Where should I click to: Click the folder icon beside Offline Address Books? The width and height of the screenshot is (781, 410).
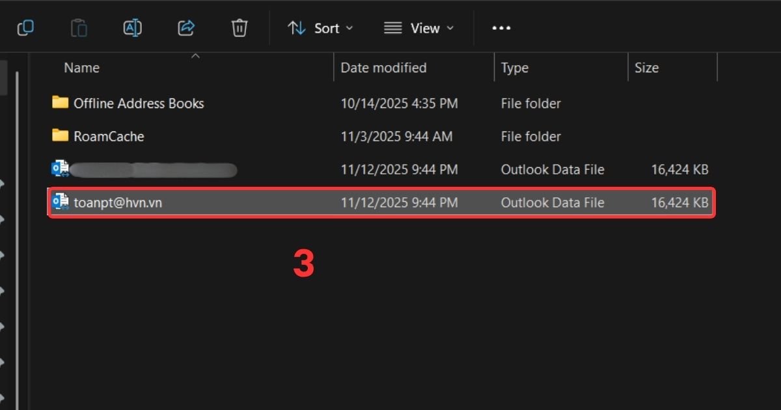[59, 103]
